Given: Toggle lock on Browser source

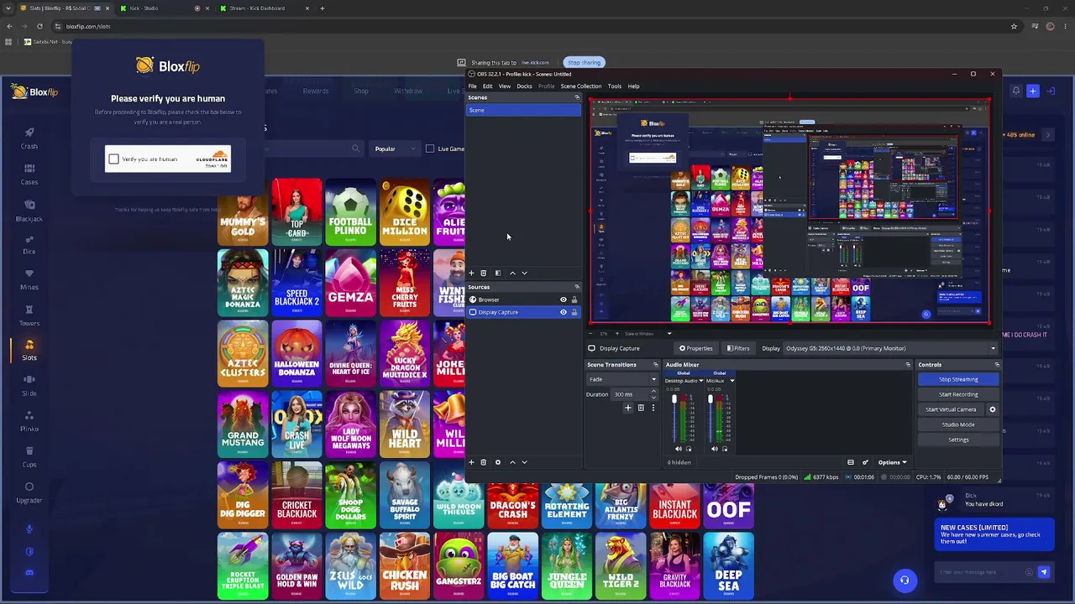Looking at the screenshot, I should (x=574, y=299).
